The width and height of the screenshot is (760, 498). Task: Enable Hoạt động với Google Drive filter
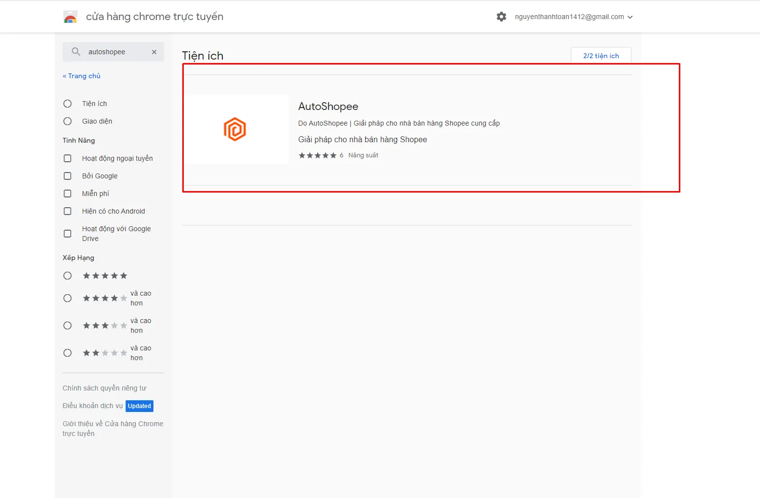(x=67, y=234)
